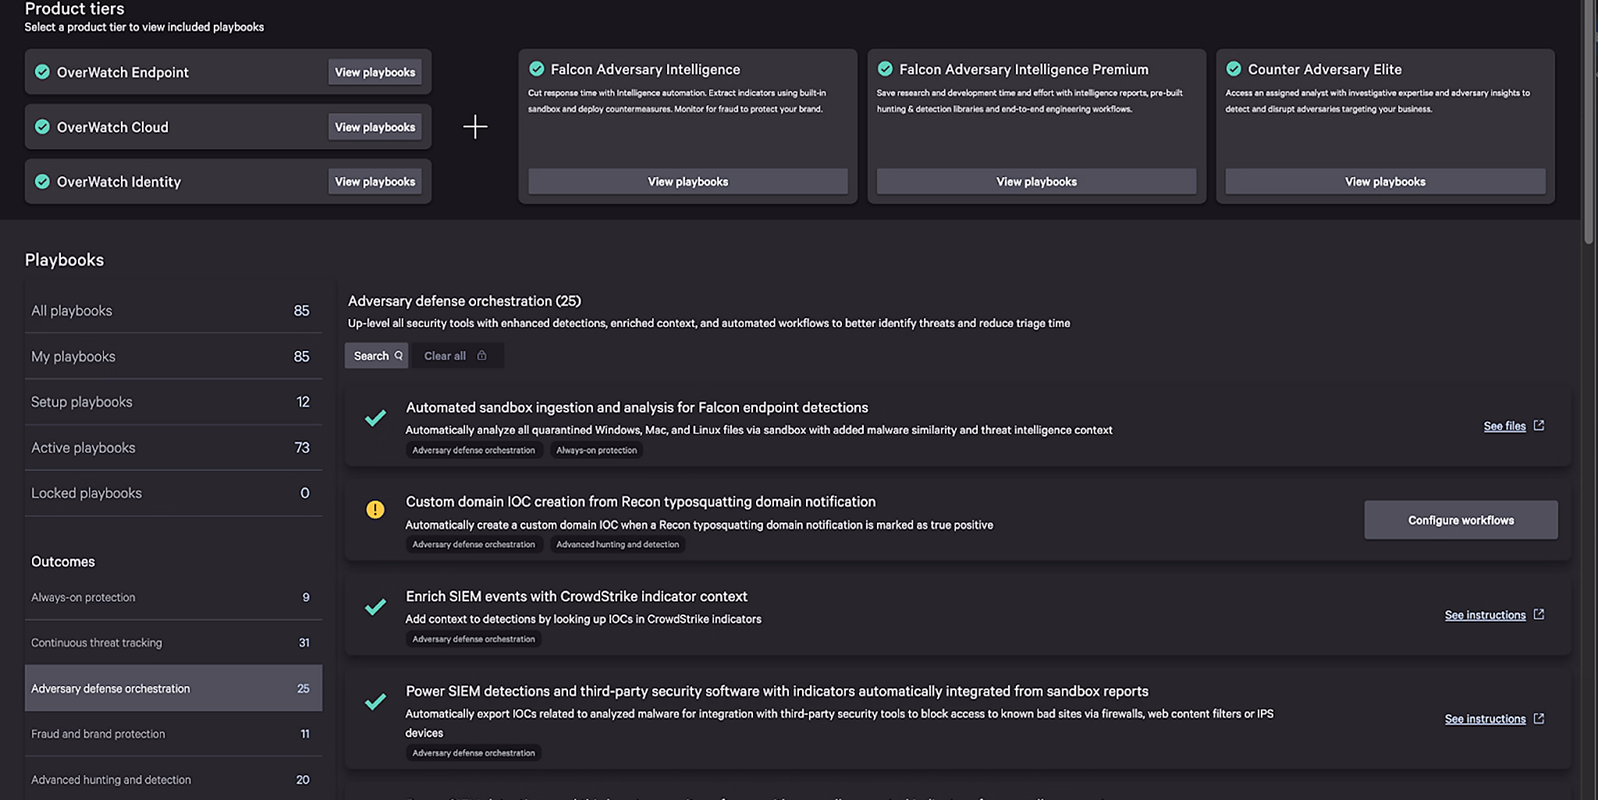Click the green check icon beside OverWatch Endpoint
The height and width of the screenshot is (800, 1598).
pyautogui.click(x=42, y=72)
